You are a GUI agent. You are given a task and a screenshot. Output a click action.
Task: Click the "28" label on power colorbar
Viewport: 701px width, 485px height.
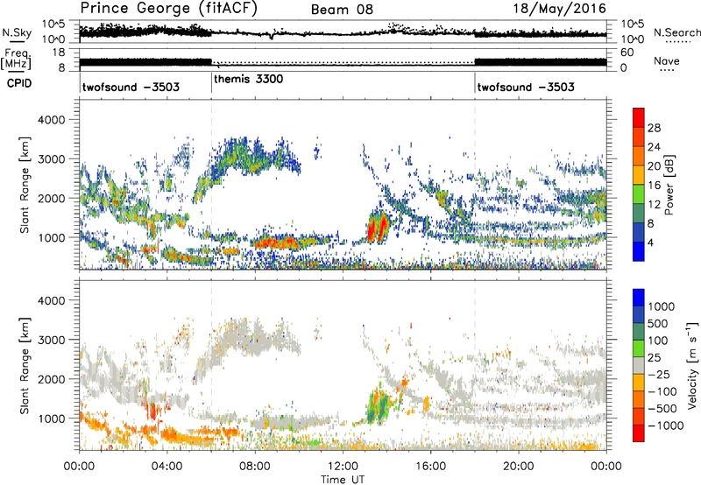click(x=654, y=128)
